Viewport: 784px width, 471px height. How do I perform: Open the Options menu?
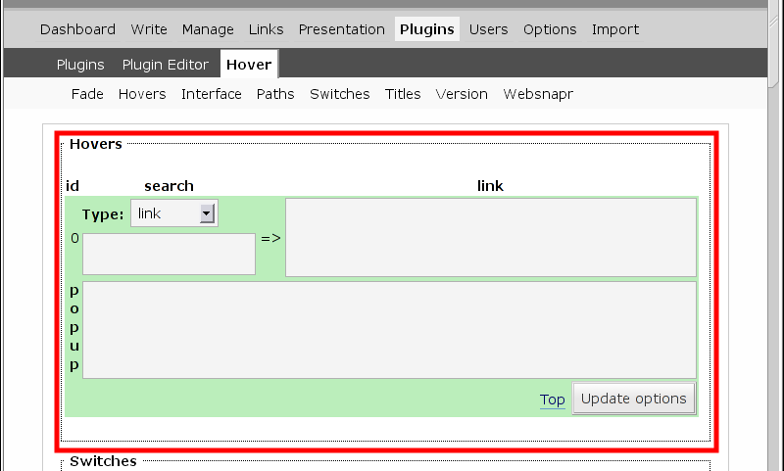click(x=550, y=29)
